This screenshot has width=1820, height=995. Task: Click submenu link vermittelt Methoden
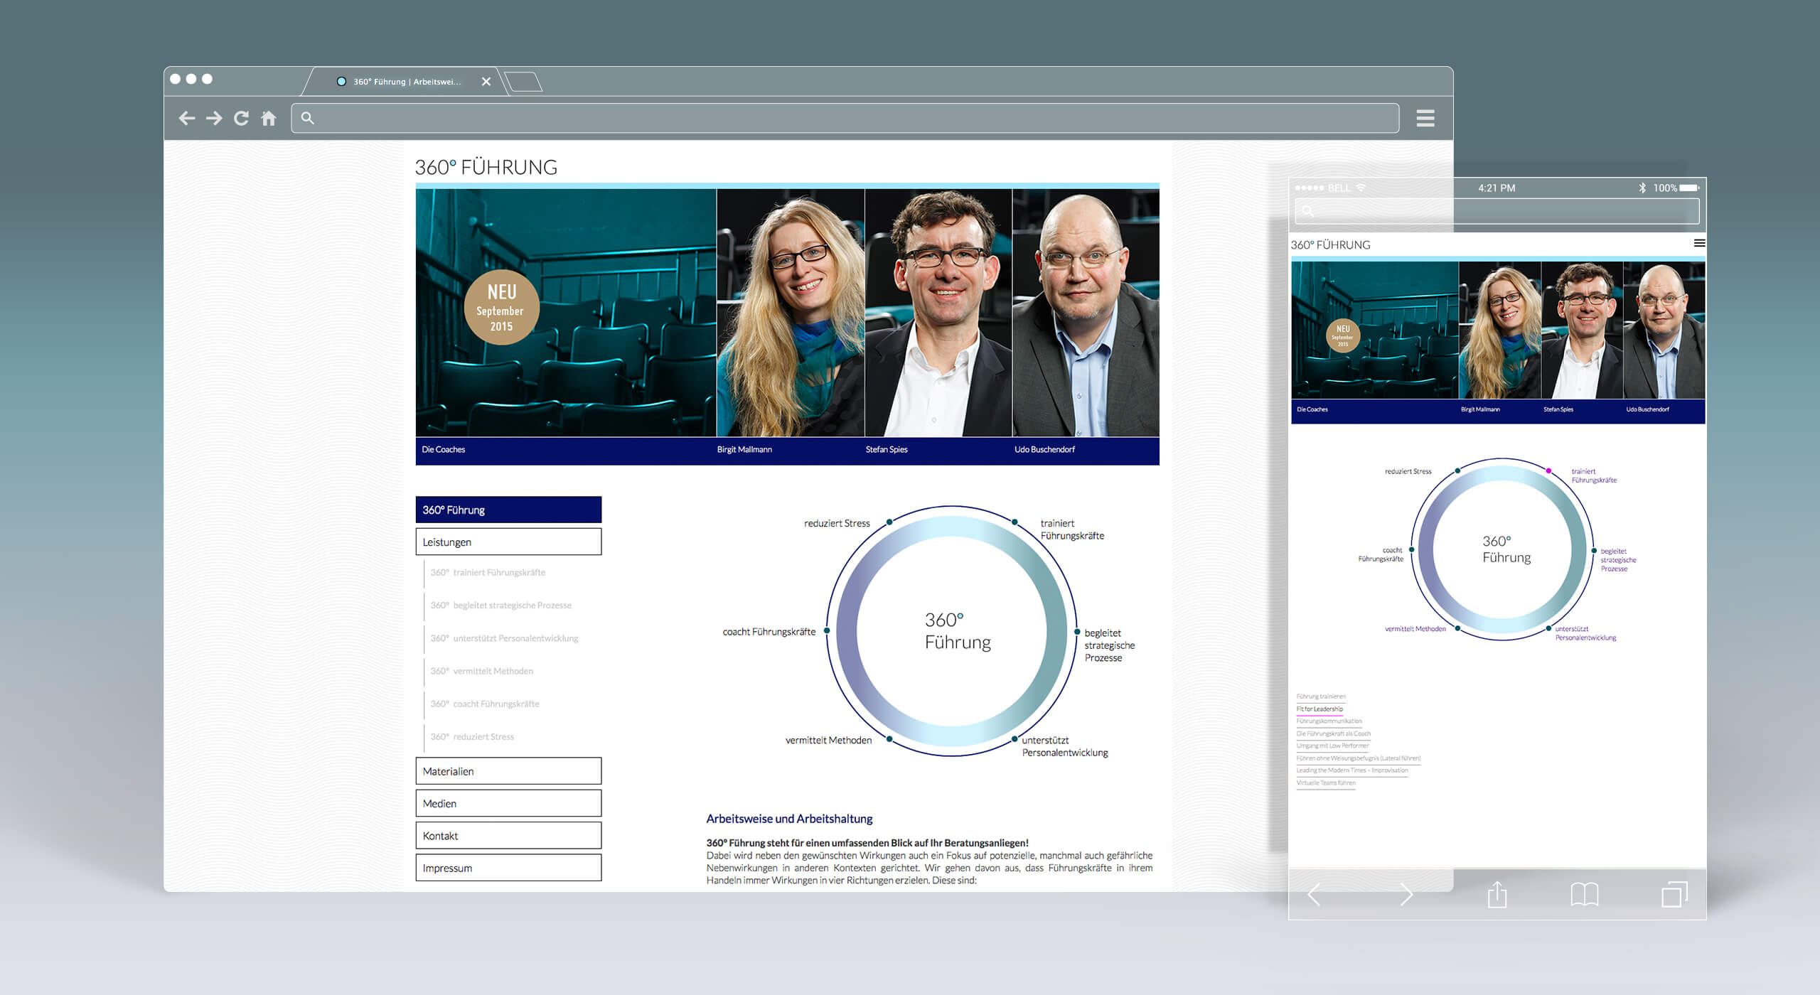point(492,671)
